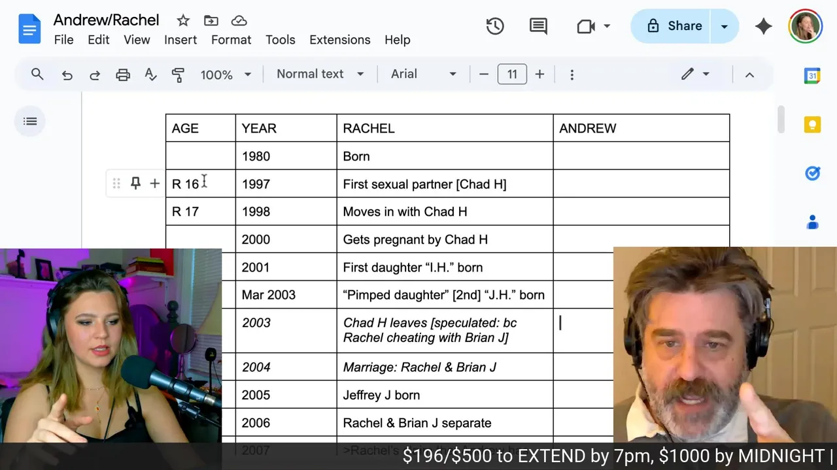The image size is (837, 470).
Task: Open Google Calendar side panel
Action: click(x=812, y=75)
